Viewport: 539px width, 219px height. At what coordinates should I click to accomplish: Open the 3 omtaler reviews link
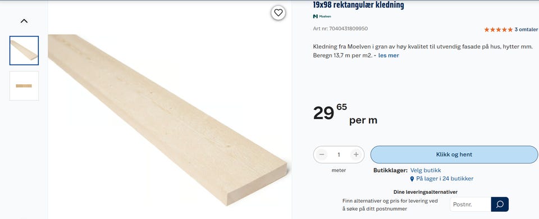click(526, 30)
